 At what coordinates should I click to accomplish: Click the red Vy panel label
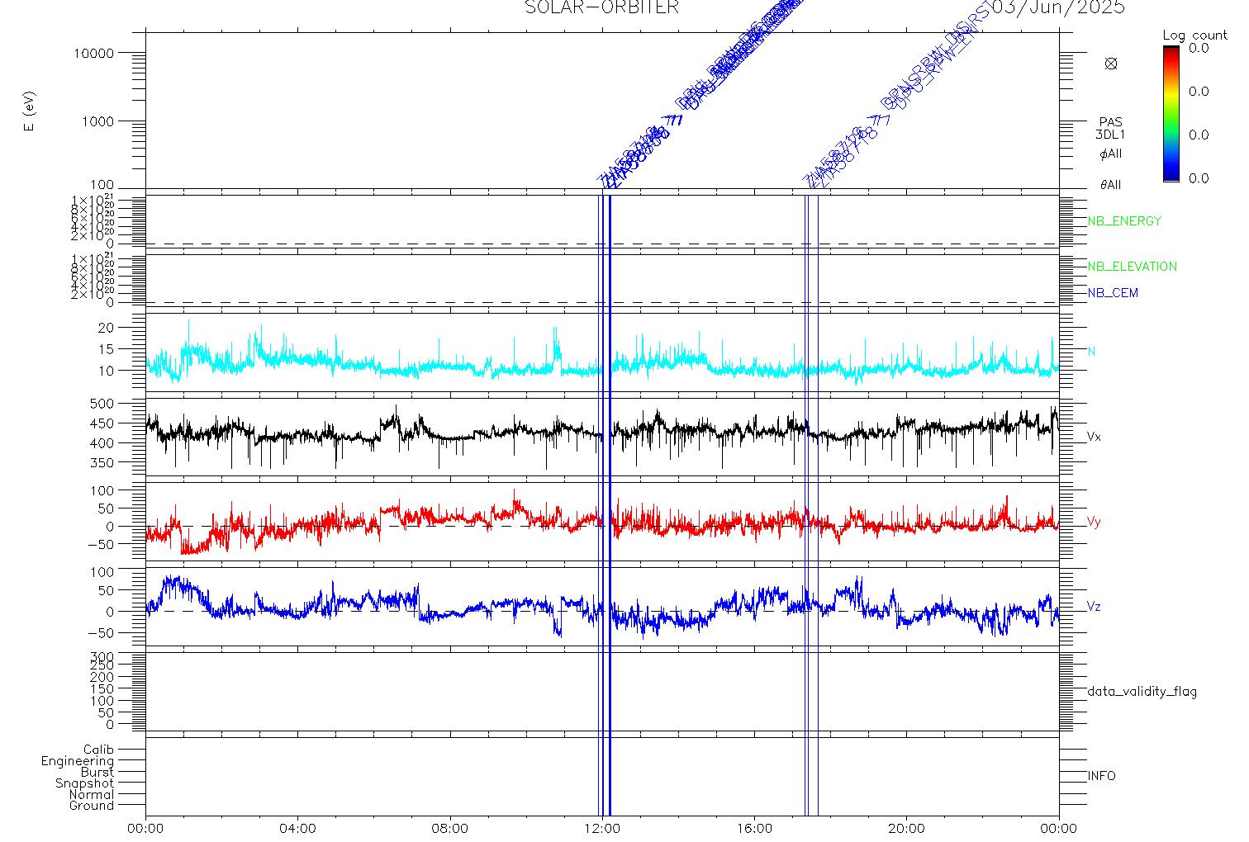(1094, 523)
